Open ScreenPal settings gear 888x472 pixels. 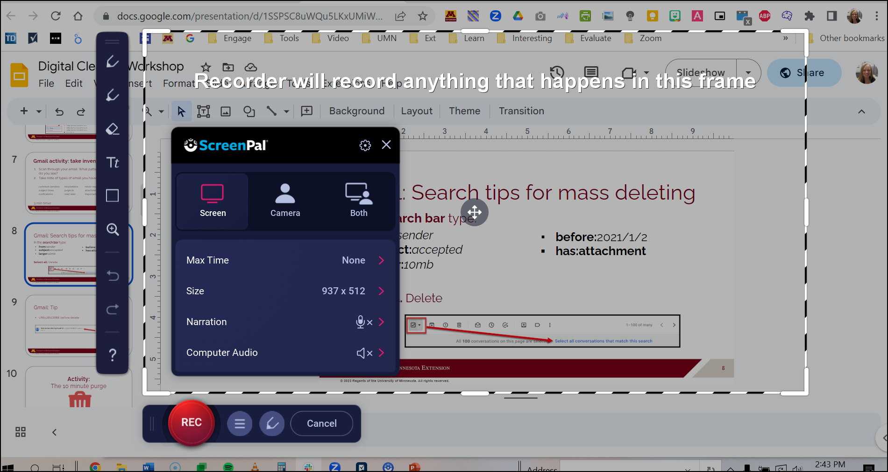(365, 145)
